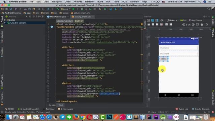Screen dimensions: 215x121
Task: Select the pan hand tool in preview
Action: pyautogui.click(x=202, y=25)
